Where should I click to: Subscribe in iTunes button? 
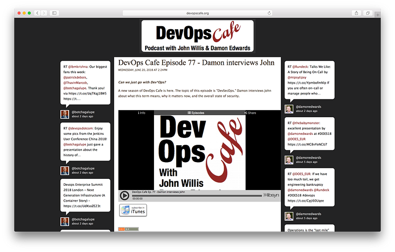(133, 210)
